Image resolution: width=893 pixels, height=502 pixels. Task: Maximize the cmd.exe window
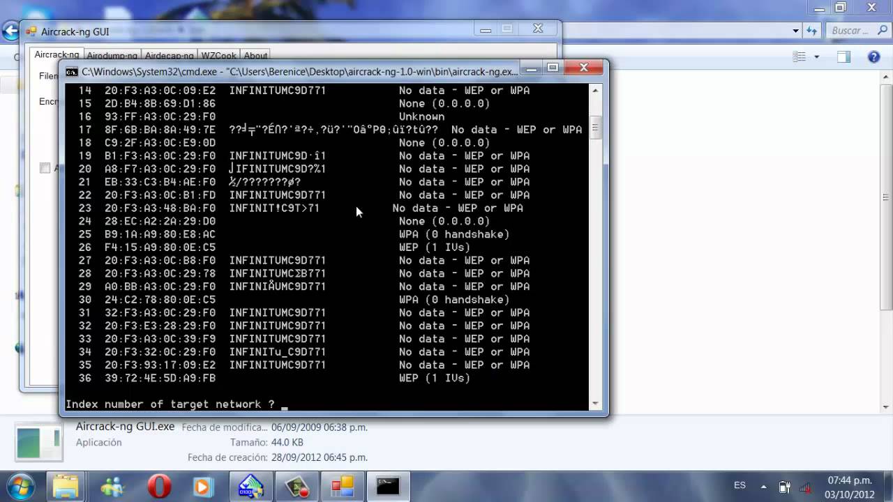(553, 68)
